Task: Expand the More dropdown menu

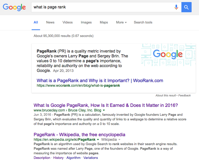Action: pos(121,22)
